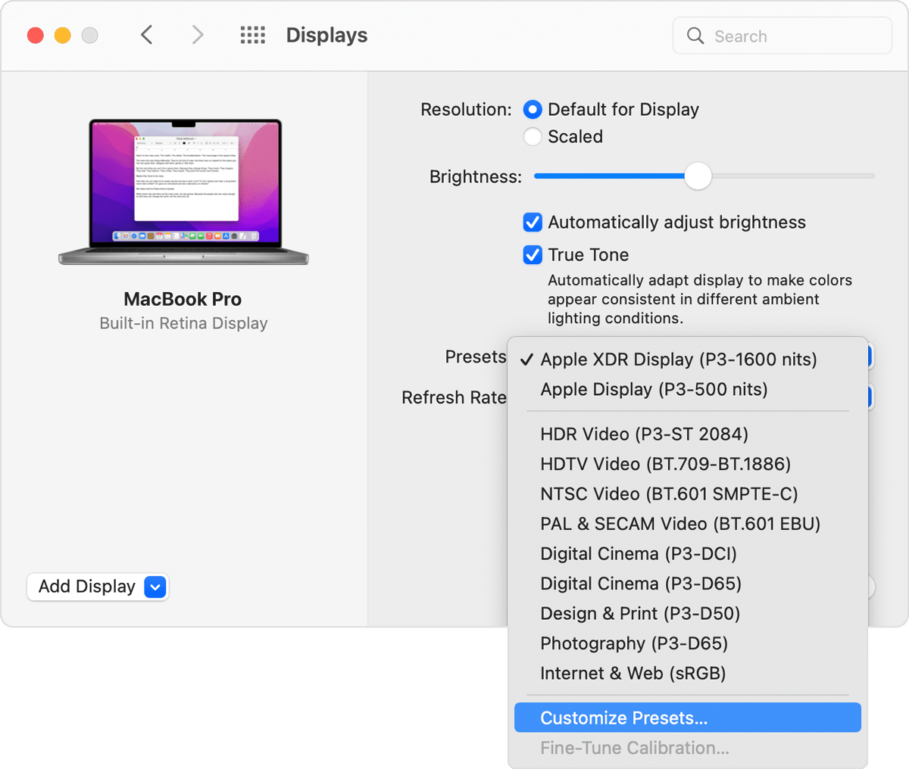
Task: Select Default for Display resolution
Action: (533, 110)
